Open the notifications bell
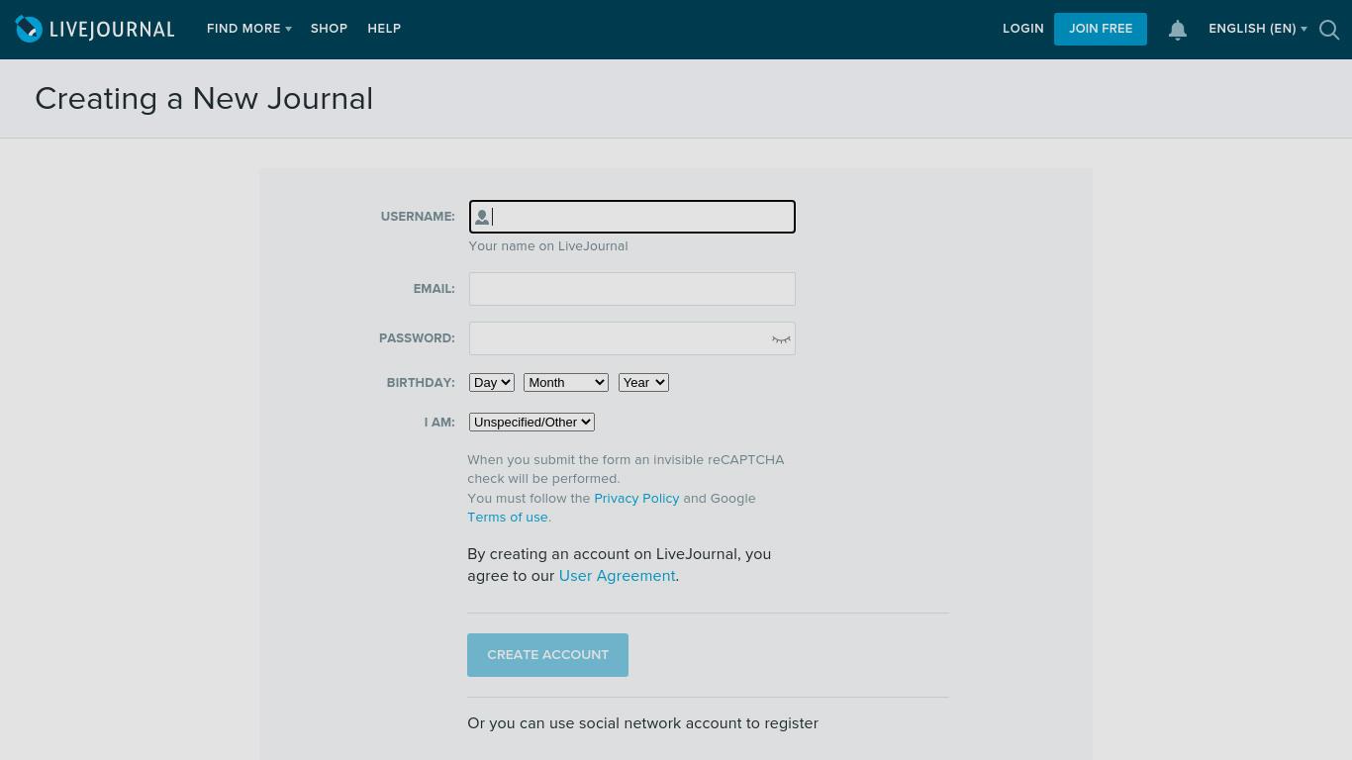Image resolution: width=1352 pixels, height=760 pixels. (x=1178, y=30)
